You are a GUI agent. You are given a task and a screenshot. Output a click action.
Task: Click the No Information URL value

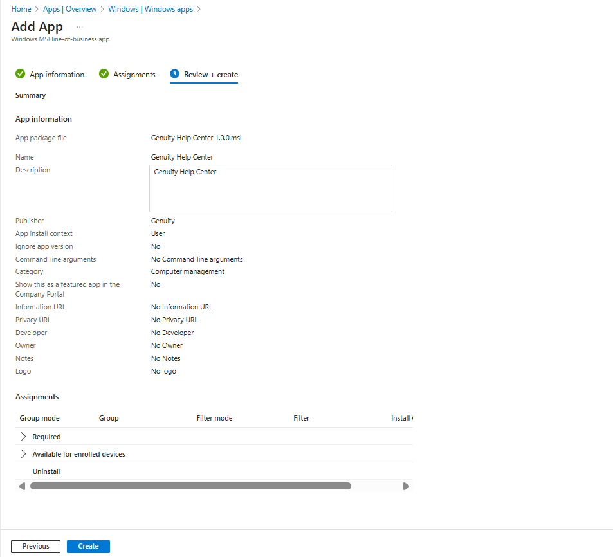pos(182,307)
